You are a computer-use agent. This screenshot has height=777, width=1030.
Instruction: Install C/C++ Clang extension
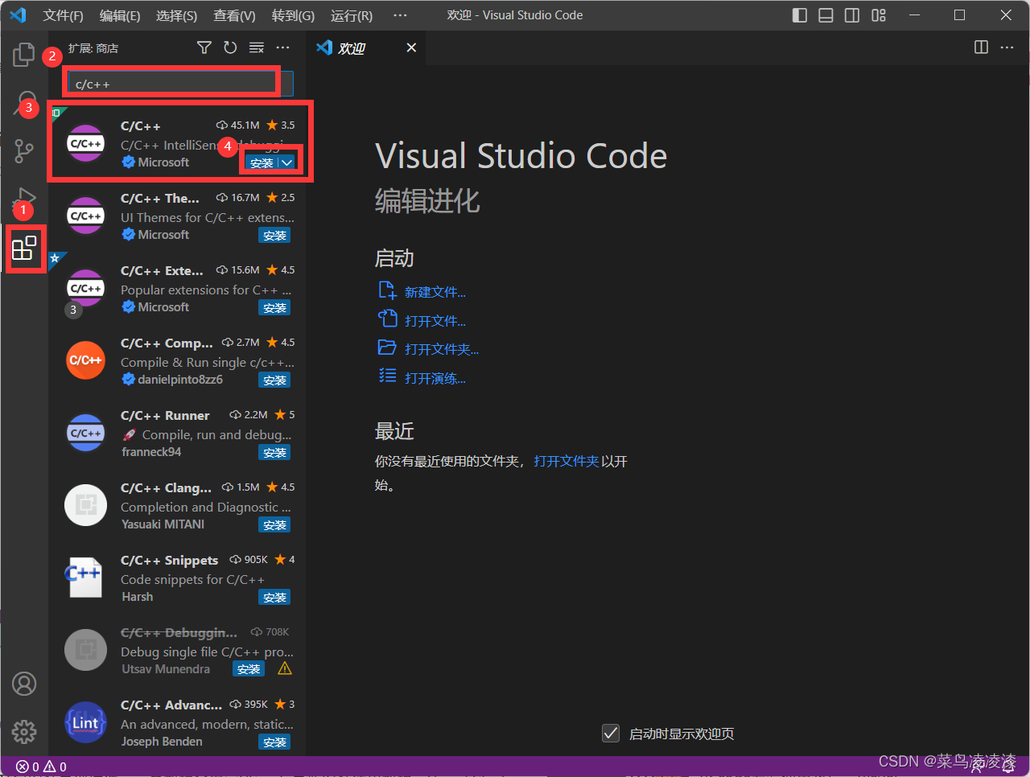point(274,525)
